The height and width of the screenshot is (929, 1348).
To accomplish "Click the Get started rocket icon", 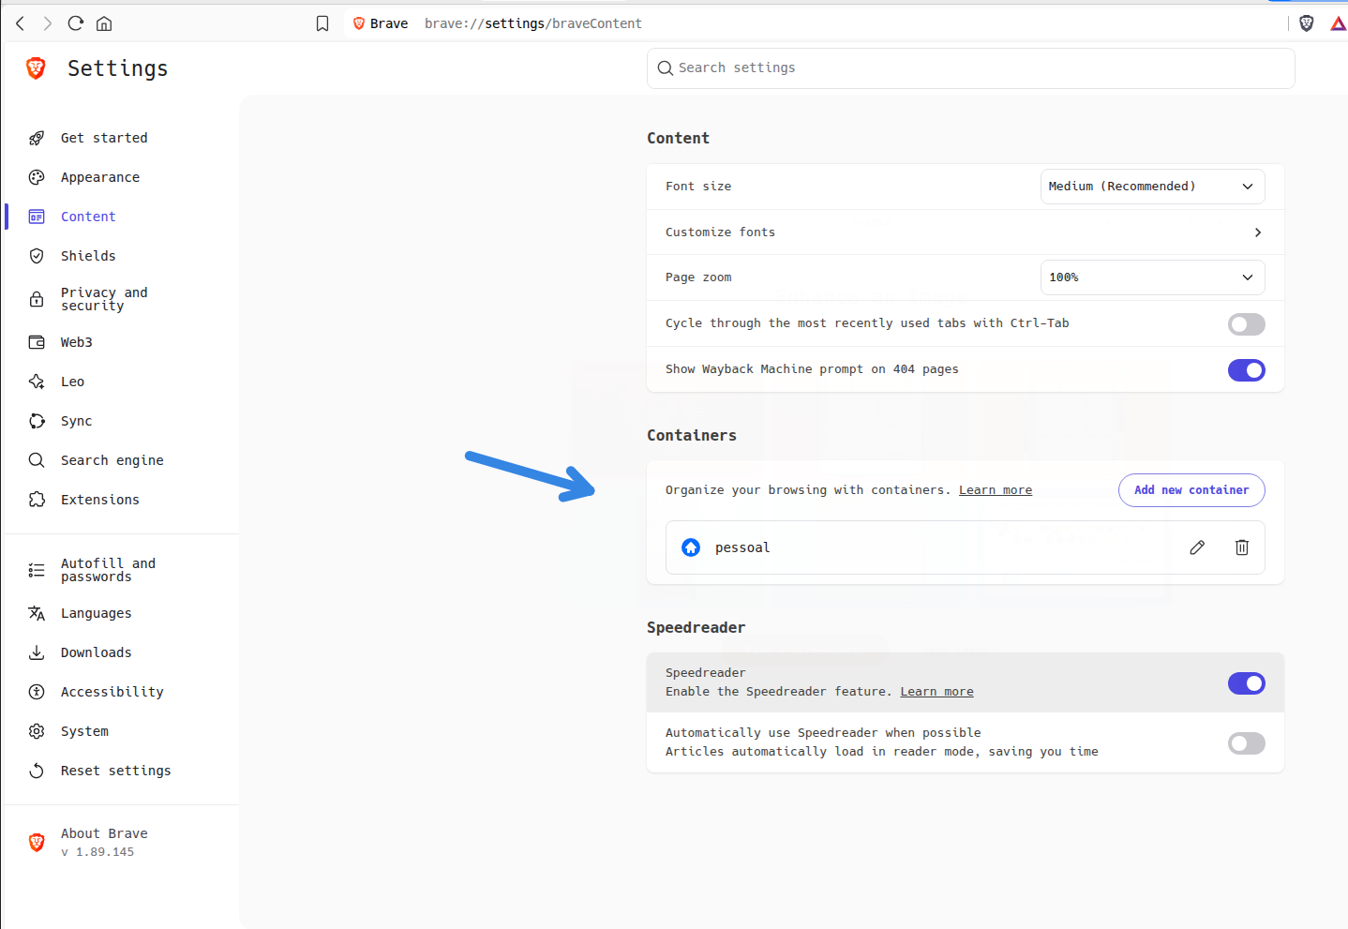I will click(37, 138).
